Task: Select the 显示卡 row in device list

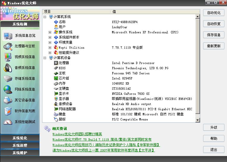Action: (x=64, y=94)
